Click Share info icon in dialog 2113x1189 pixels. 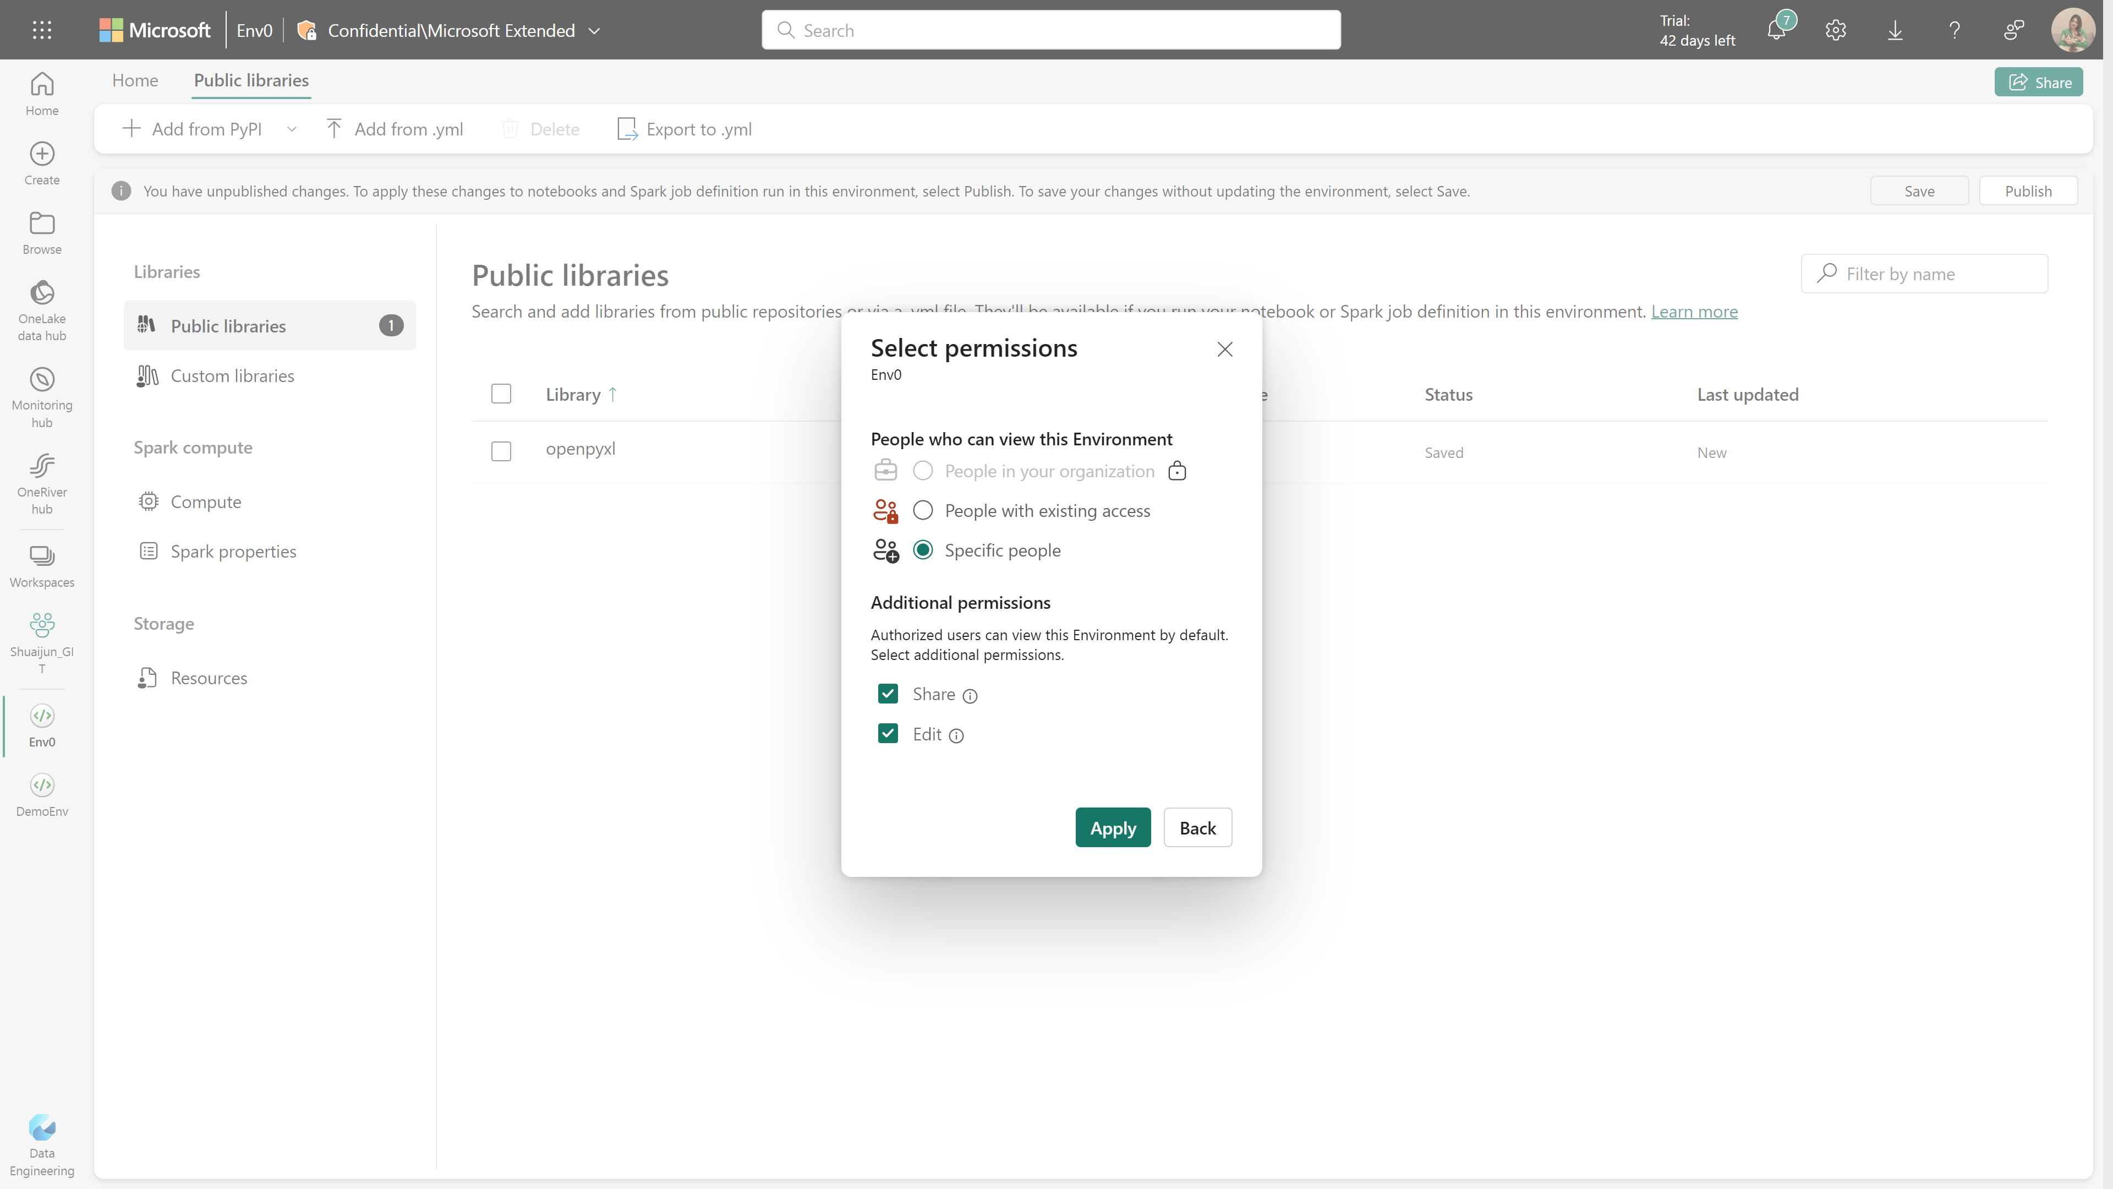click(970, 696)
